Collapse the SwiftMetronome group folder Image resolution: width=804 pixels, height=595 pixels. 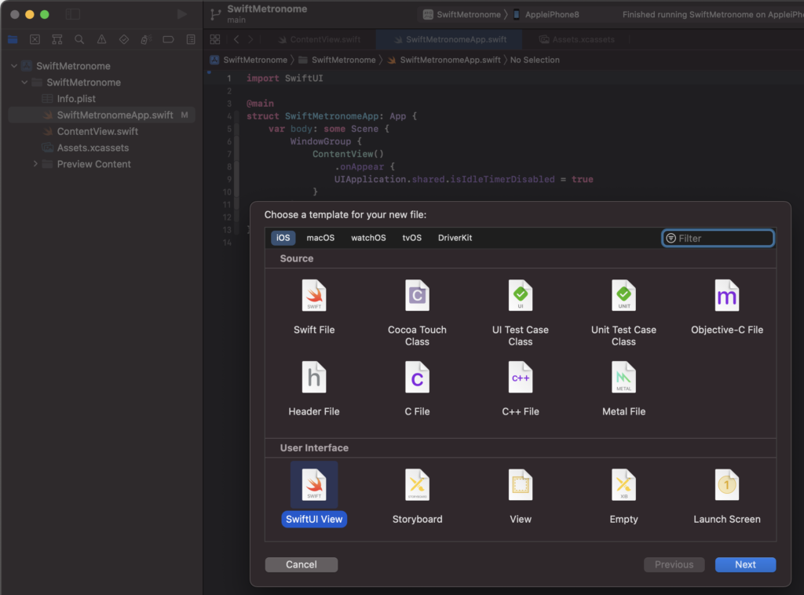24,82
